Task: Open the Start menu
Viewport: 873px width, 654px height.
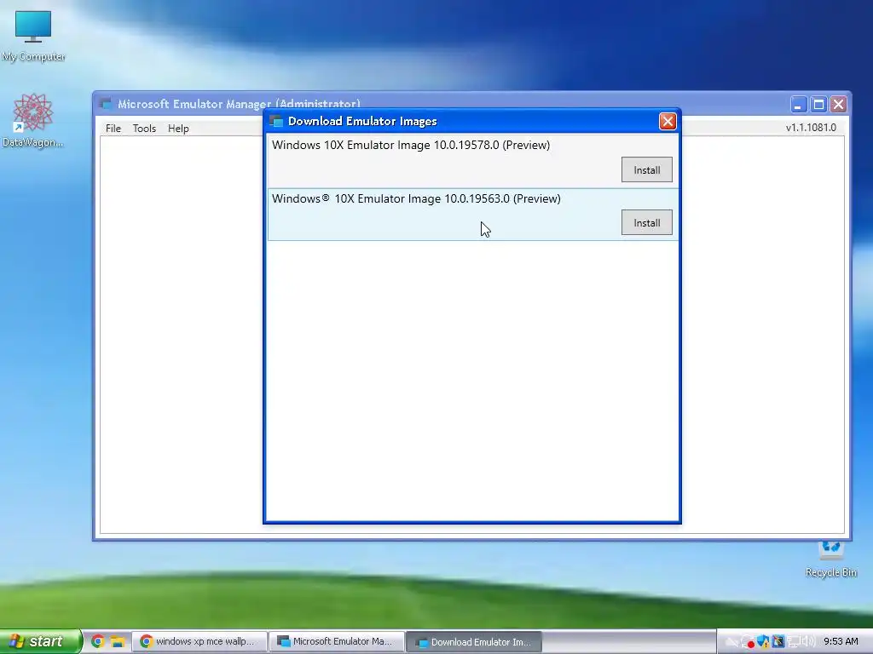Action: 40,641
